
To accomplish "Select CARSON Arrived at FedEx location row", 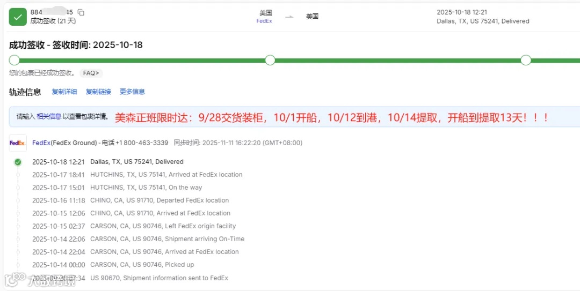I will 135,252.
